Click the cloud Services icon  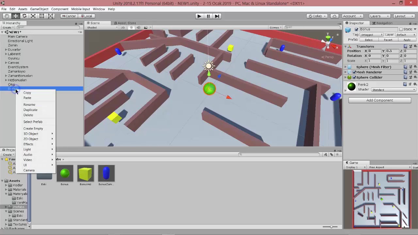[x=334, y=16]
